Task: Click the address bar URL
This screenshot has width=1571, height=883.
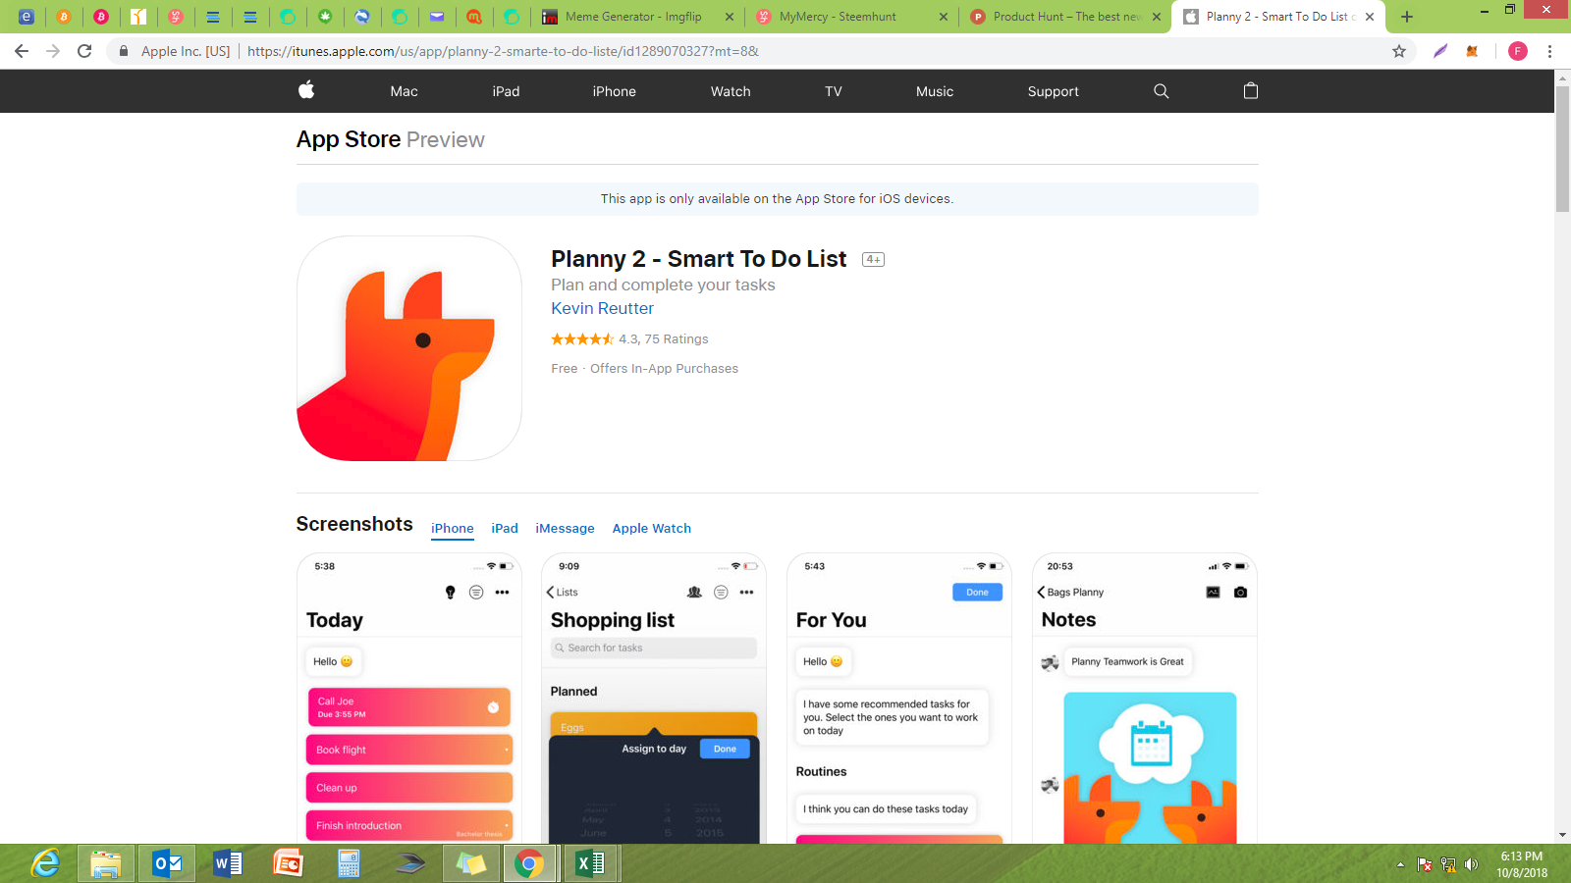Action: [x=503, y=51]
